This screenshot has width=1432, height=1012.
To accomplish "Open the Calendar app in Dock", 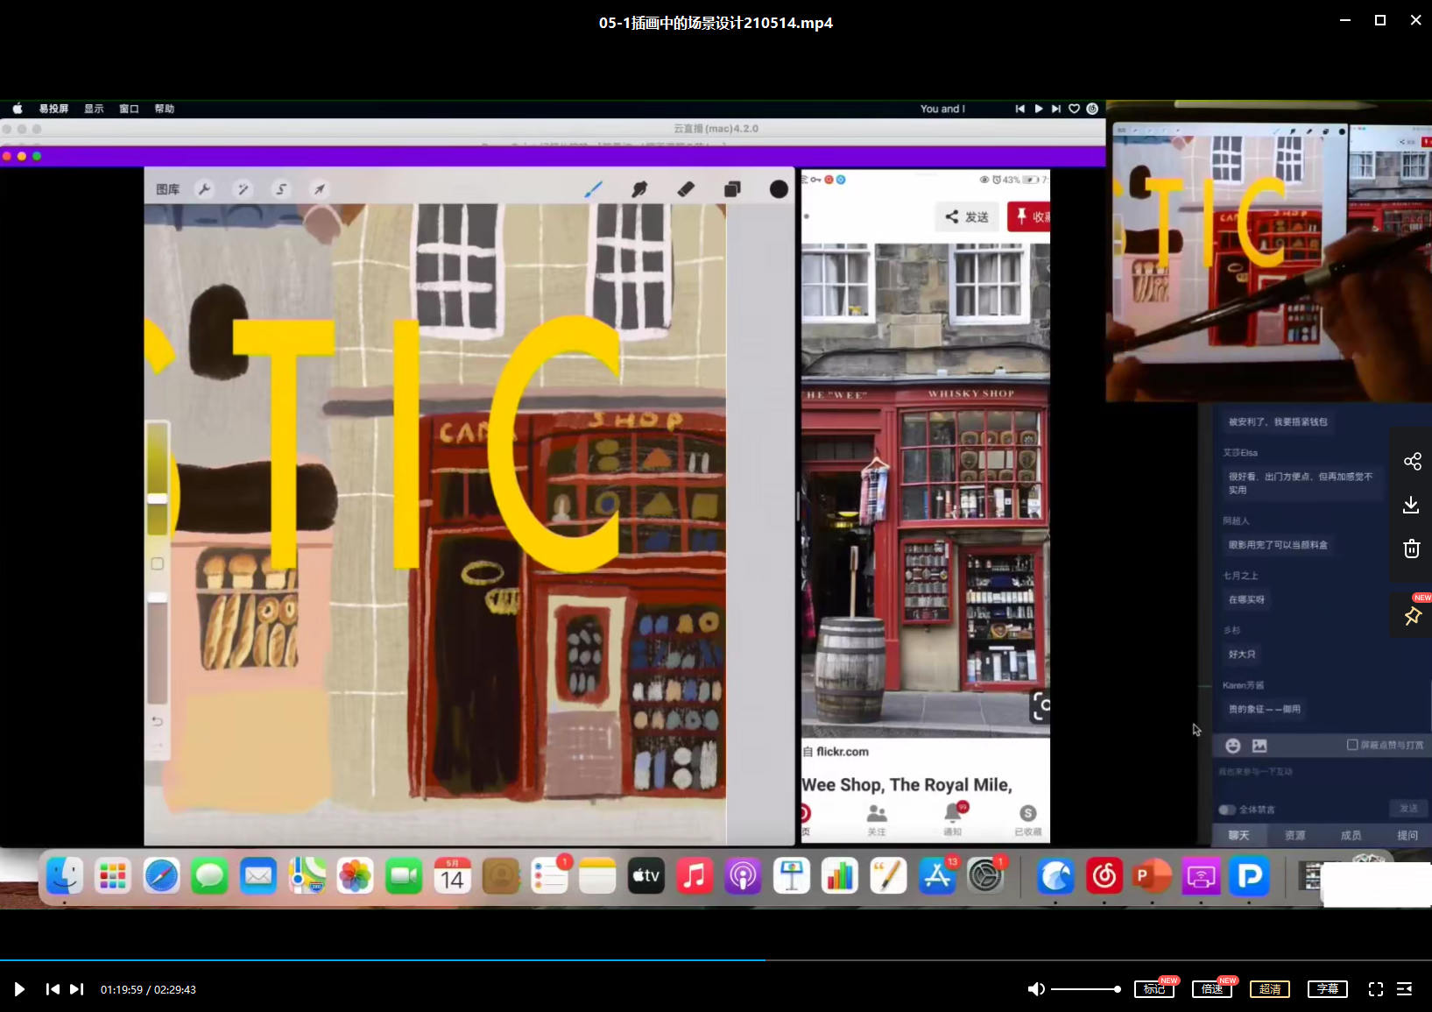I will point(452,875).
